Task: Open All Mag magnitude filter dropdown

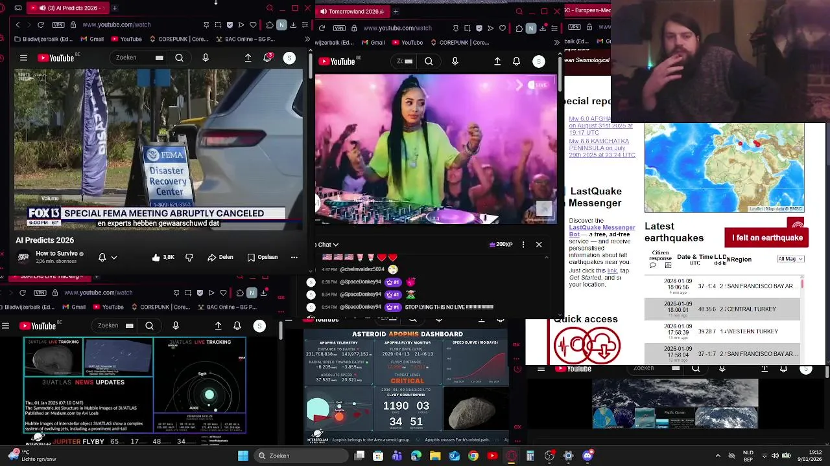Action: [790, 259]
